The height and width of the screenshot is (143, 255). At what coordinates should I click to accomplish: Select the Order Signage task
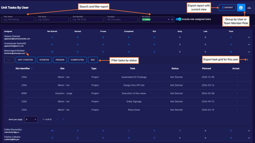tap(134, 102)
